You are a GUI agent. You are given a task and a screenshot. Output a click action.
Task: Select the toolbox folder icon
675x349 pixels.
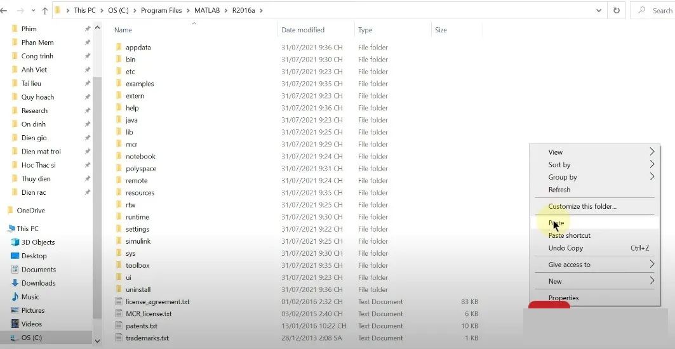(x=119, y=265)
